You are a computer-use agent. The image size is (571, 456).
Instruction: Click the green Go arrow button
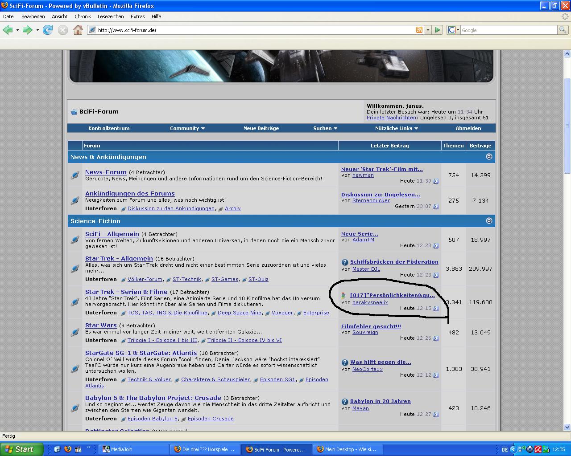438,30
